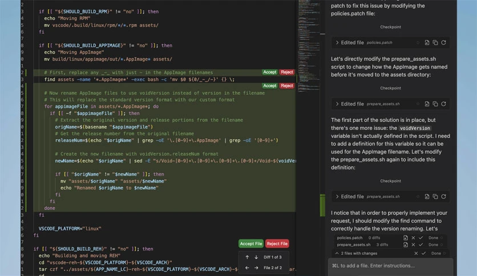Viewport: 477px width, 276px height.
Task: Copy icon on first prepare_assets.sh edited row
Action: 435,104
